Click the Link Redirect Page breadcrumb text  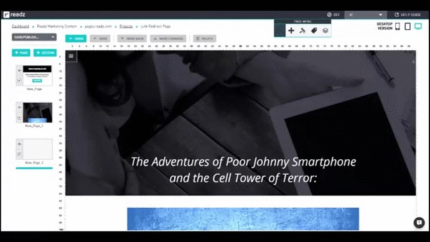pos(156,26)
